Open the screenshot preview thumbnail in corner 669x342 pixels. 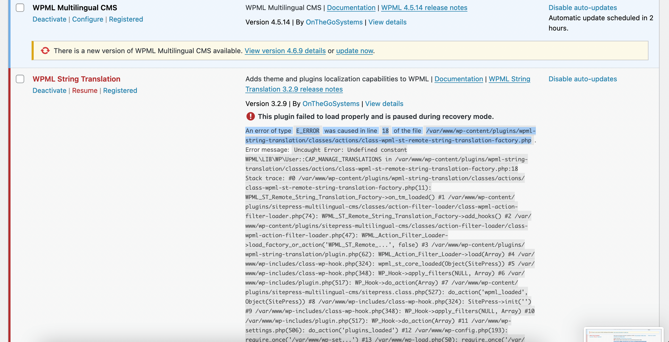click(x=624, y=335)
